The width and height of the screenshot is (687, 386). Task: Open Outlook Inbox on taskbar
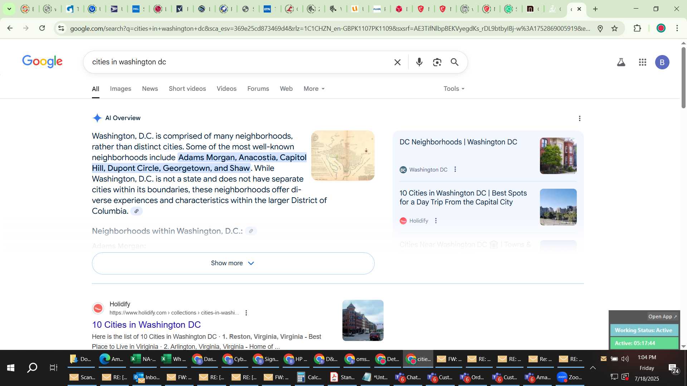[x=147, y=377]
